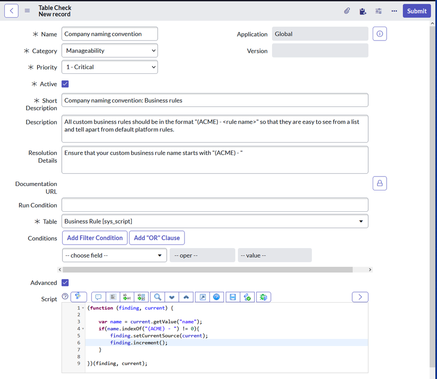Fold the if block at line 4
This screenshot has width=437, height=379.
(x=83, y=329)
